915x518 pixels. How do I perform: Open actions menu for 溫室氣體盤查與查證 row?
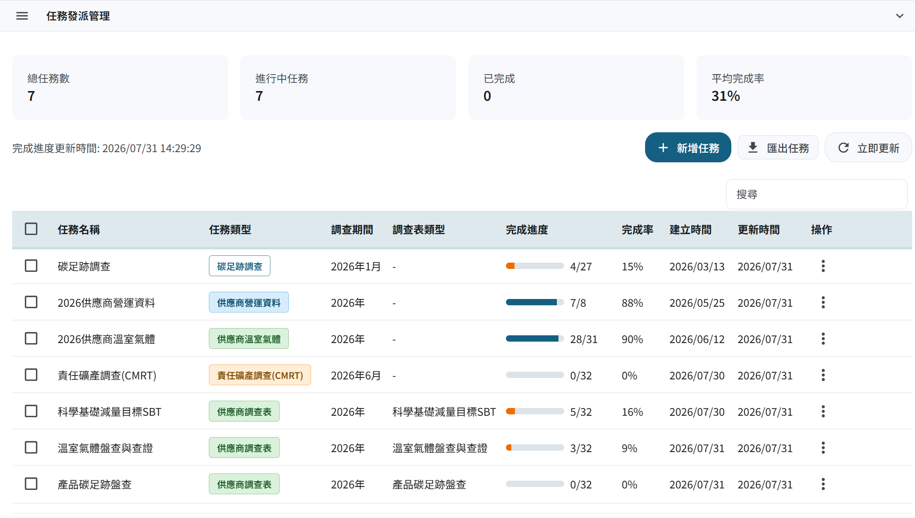pyautogui.click(x=823, y=448)
